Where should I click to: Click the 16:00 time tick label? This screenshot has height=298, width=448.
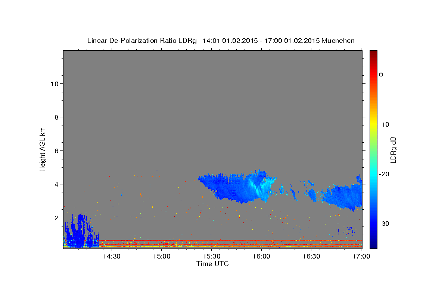(x=262, y=257)
